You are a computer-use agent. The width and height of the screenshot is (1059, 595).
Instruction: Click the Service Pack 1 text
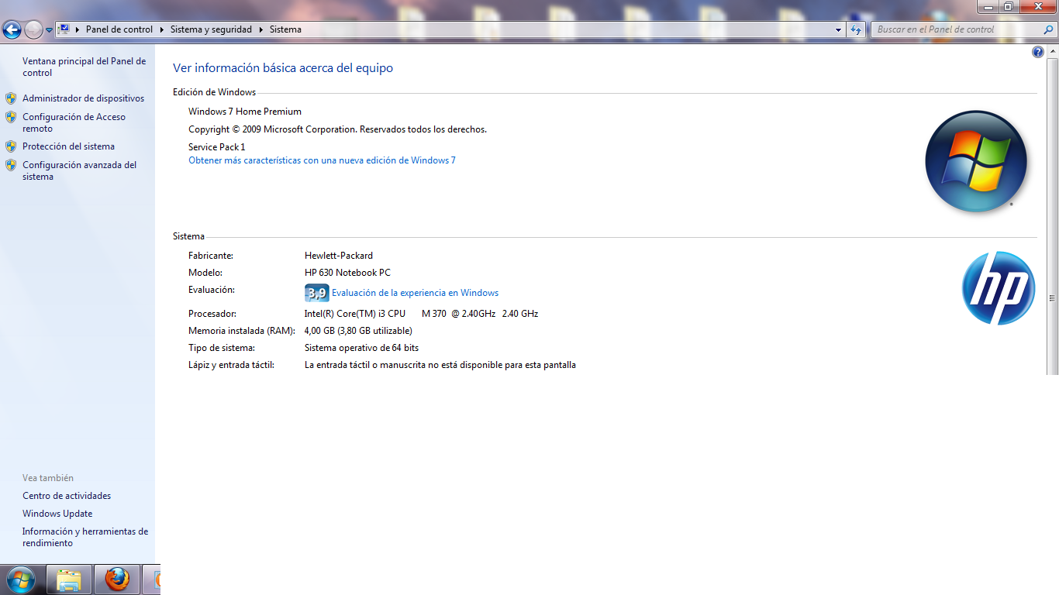pyautogui.click(x=216, y=147)
